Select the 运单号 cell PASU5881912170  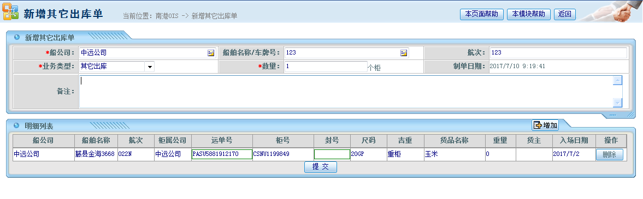pos(221,154)
